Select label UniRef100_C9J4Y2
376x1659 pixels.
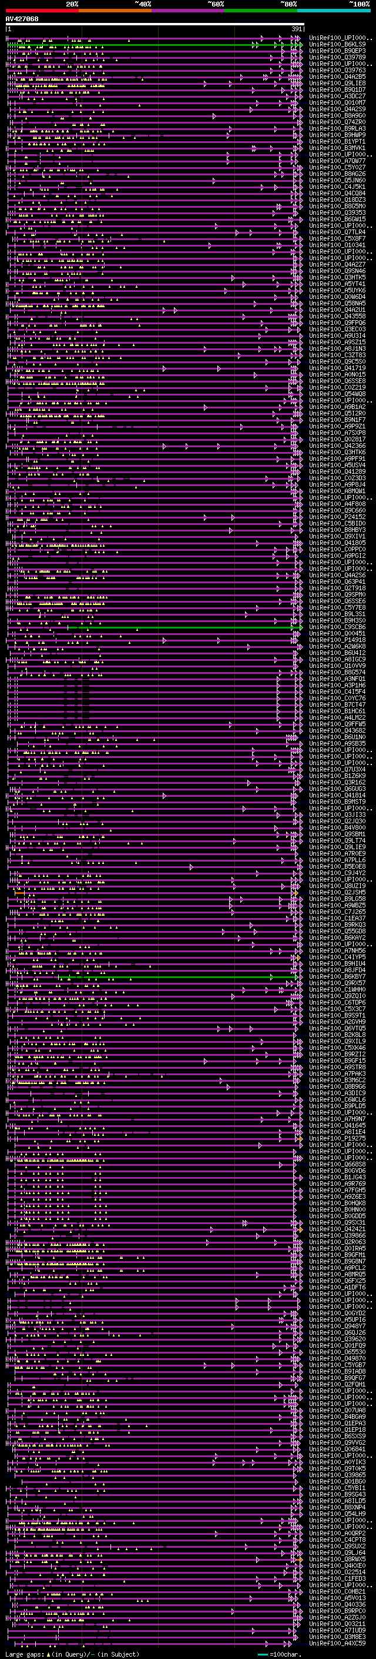pyautogui.click(x=337, y=873)
